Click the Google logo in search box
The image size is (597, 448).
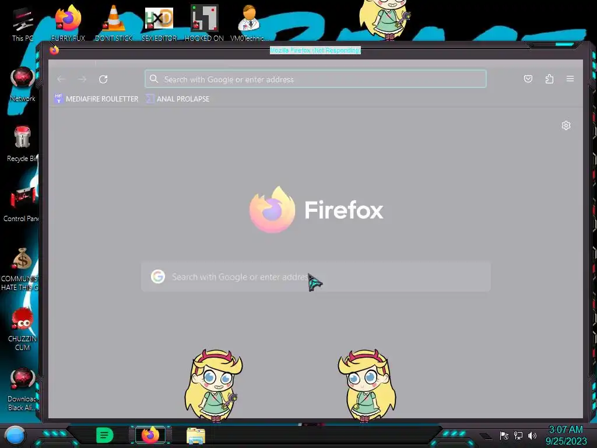click(x=157, y=276)
